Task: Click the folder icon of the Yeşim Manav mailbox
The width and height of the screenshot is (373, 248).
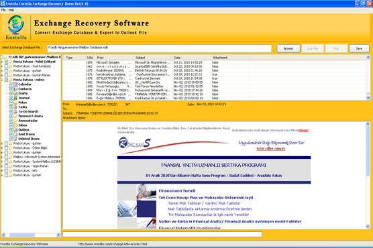Action: pos(11,166)
